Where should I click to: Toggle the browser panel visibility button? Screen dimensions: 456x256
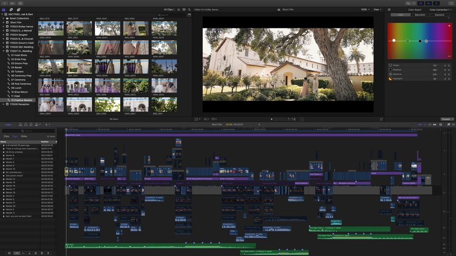(420, 3)
